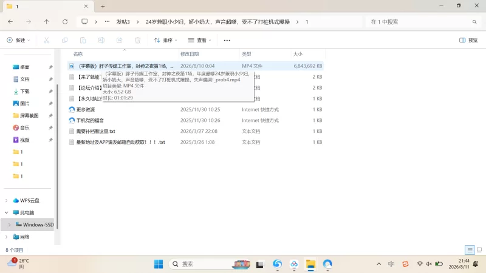The height and width of the screenshot is (273, 486).
Task: Sort by the 修改日期 column header
Action: tap(190, 54)
